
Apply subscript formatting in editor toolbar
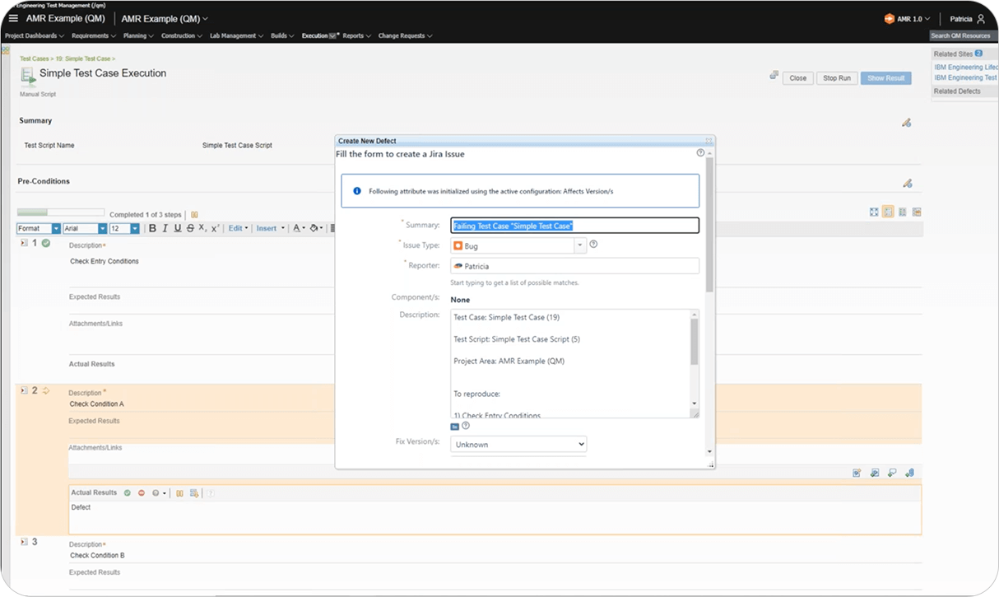coord(203,228)
